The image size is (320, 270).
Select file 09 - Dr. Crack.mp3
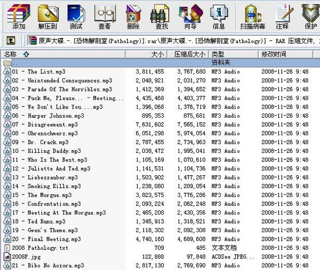(x=40, y=142)
